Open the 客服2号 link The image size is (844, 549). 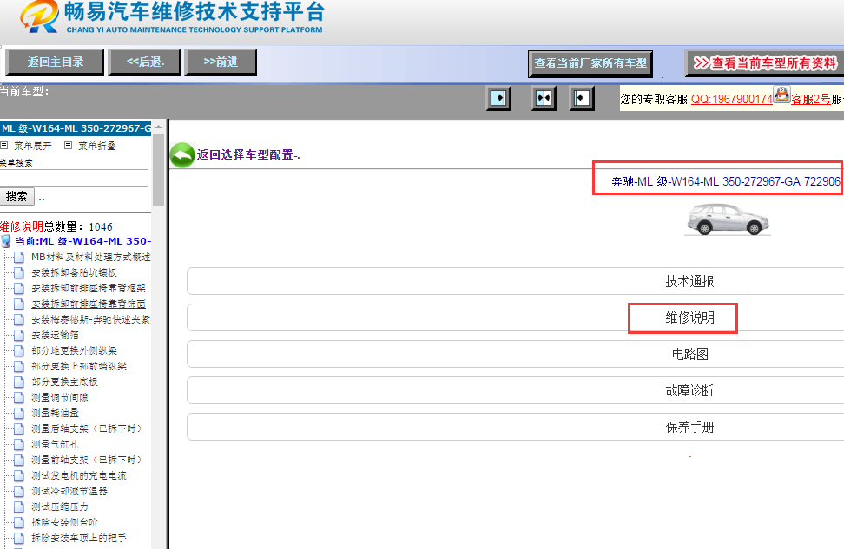(811, 99)
